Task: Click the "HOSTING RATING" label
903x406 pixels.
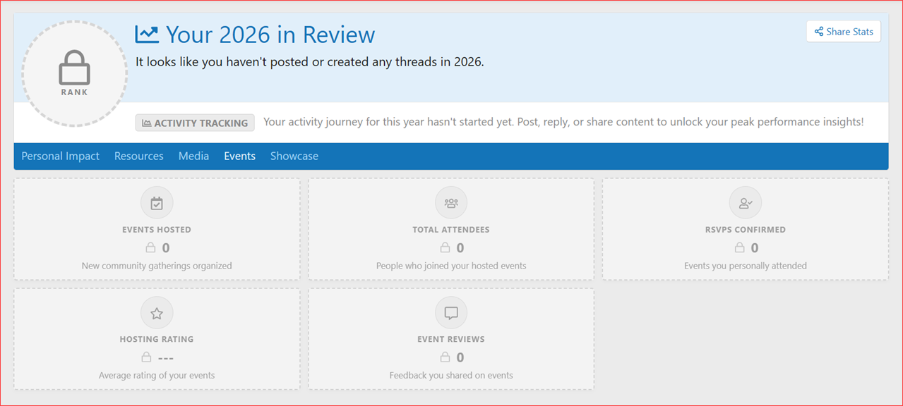Action: point(157,339)
